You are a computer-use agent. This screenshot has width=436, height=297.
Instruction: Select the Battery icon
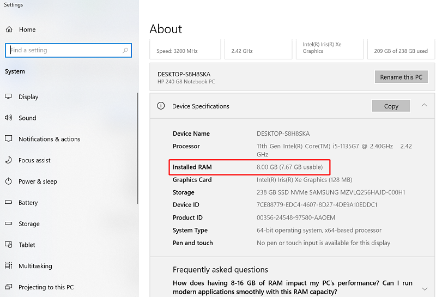tap(8, 202)
